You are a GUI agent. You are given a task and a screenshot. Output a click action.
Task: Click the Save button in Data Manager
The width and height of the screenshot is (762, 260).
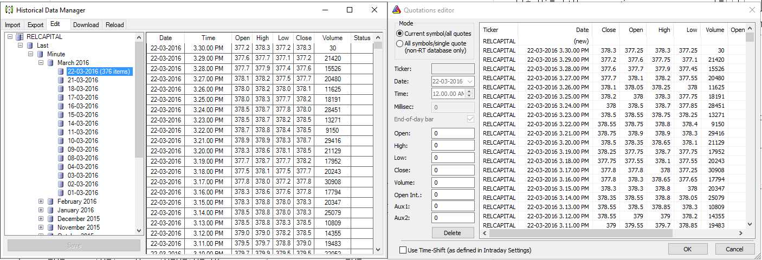(74, 245)
